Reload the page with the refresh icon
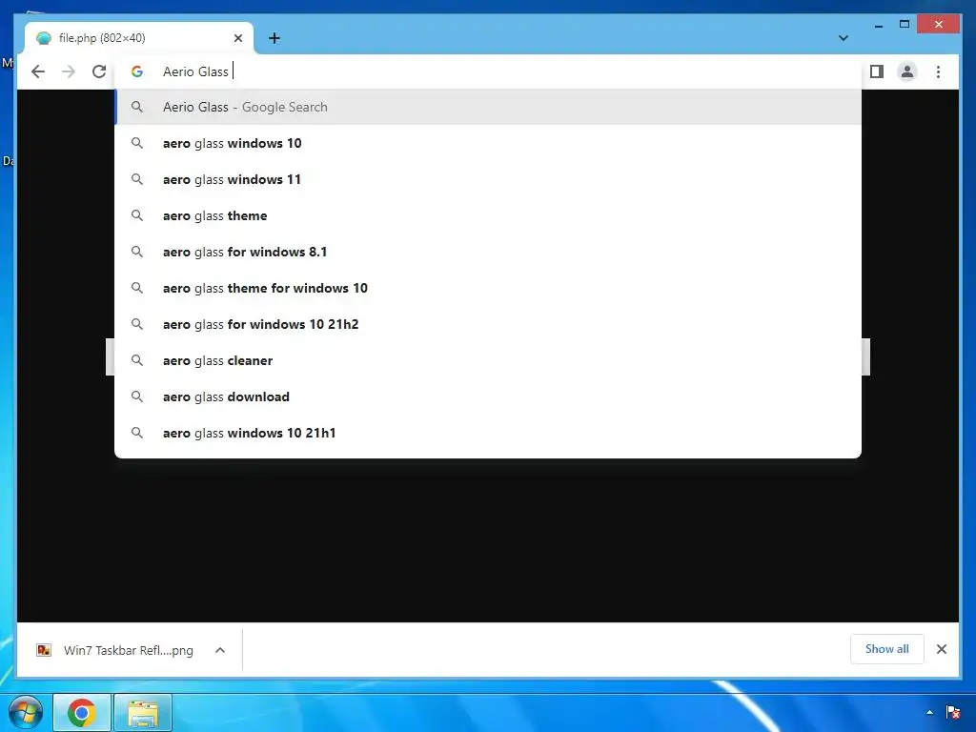Viewport: 976px width, 732px height. point(99,71)
